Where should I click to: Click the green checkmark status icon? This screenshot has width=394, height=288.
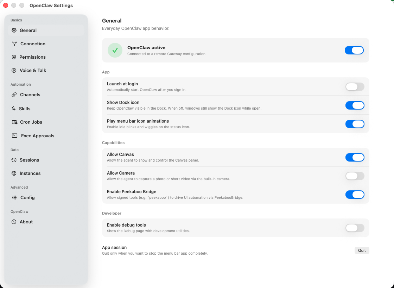[x=115, y=50]
